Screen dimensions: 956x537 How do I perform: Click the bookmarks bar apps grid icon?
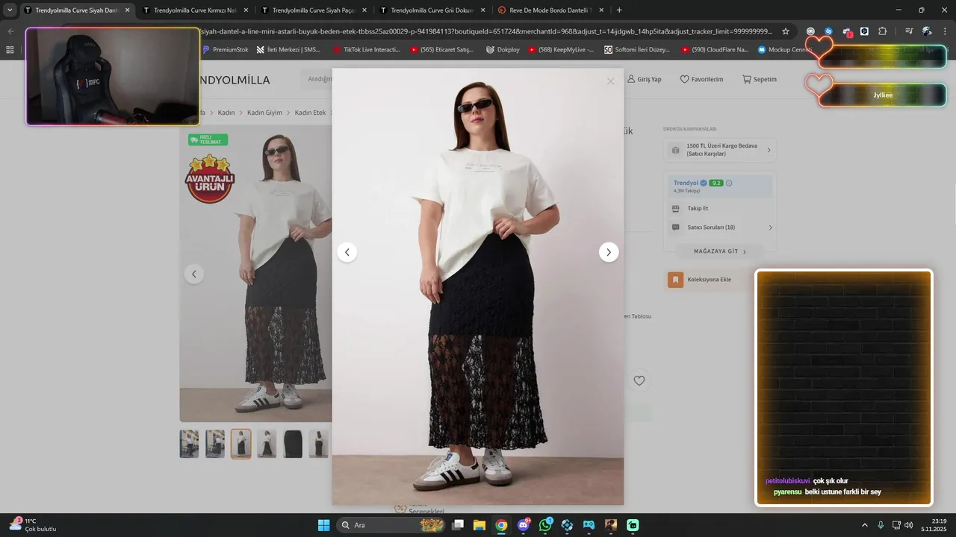10,50
